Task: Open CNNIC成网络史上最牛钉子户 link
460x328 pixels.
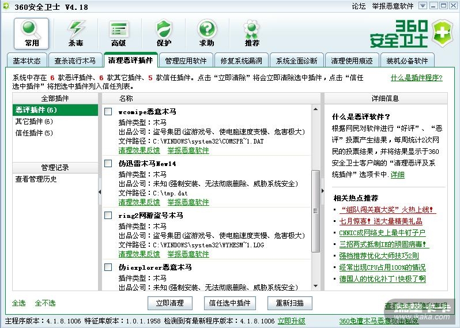Action: pyautogui.click(x=382, y=233)
